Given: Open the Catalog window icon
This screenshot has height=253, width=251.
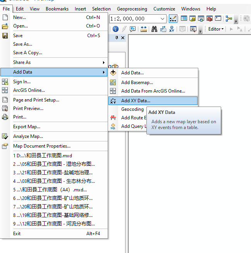Looking at the screenshot, I should 193,19.
